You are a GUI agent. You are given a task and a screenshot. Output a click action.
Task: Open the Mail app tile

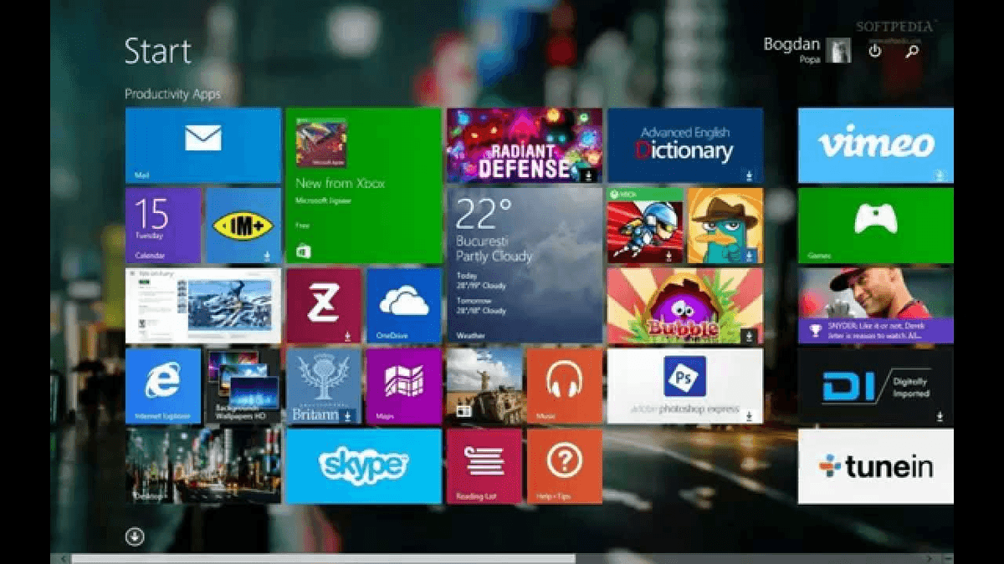click(203, 145)
